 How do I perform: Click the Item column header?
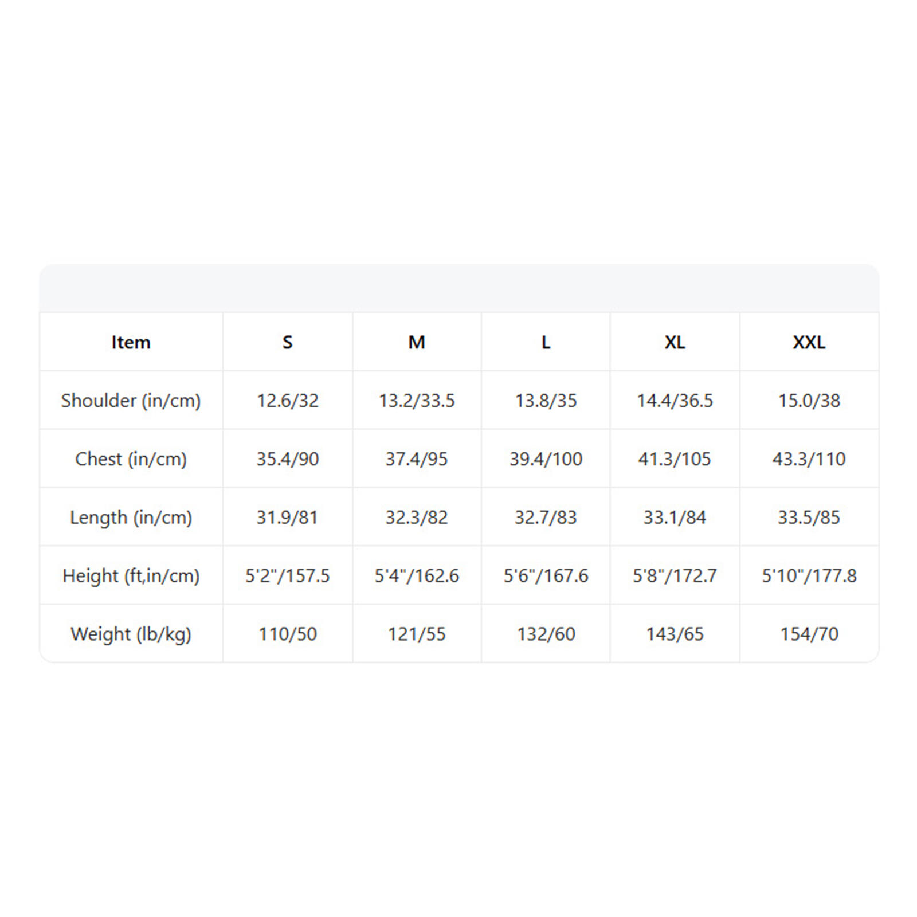tap(131, 342)
